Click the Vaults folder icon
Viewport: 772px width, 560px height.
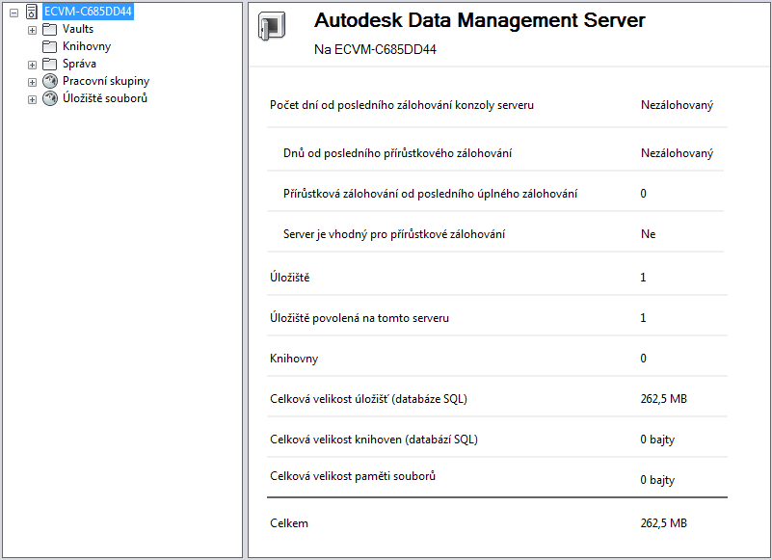coord(50,29)
